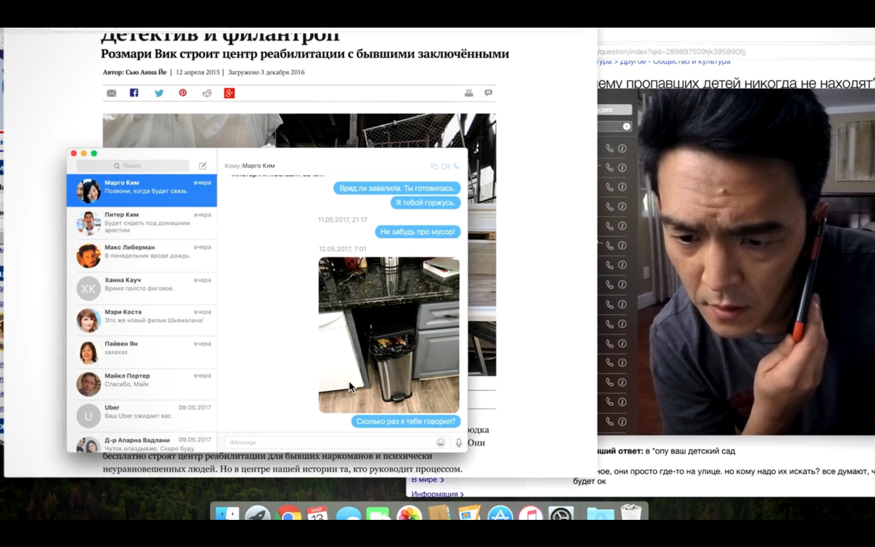
Task: Open the Д-р Апарна Вадлани conversation
Action: click(142, 443)
